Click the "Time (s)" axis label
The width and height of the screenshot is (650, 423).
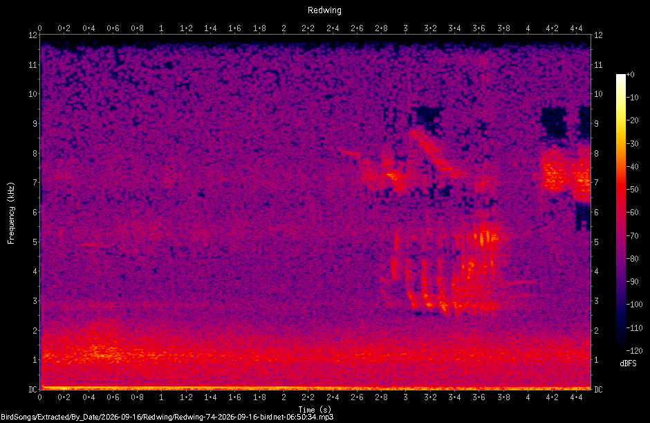(x=315, y=410)
